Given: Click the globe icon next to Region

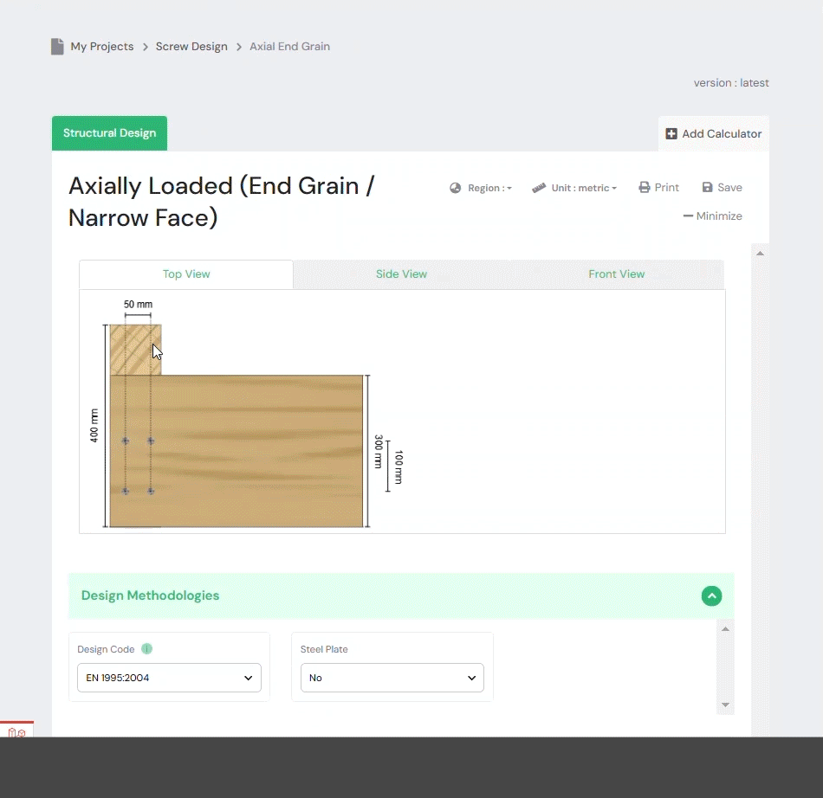Looking at the screenshot, I should tap(455, 188).
